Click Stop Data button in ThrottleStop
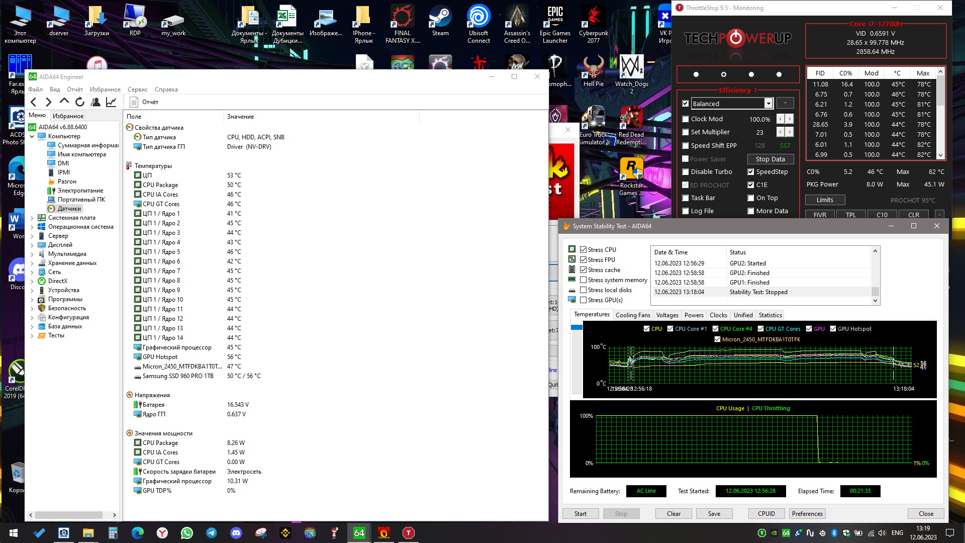Screen dimensions: 965x543 (770, 159)
